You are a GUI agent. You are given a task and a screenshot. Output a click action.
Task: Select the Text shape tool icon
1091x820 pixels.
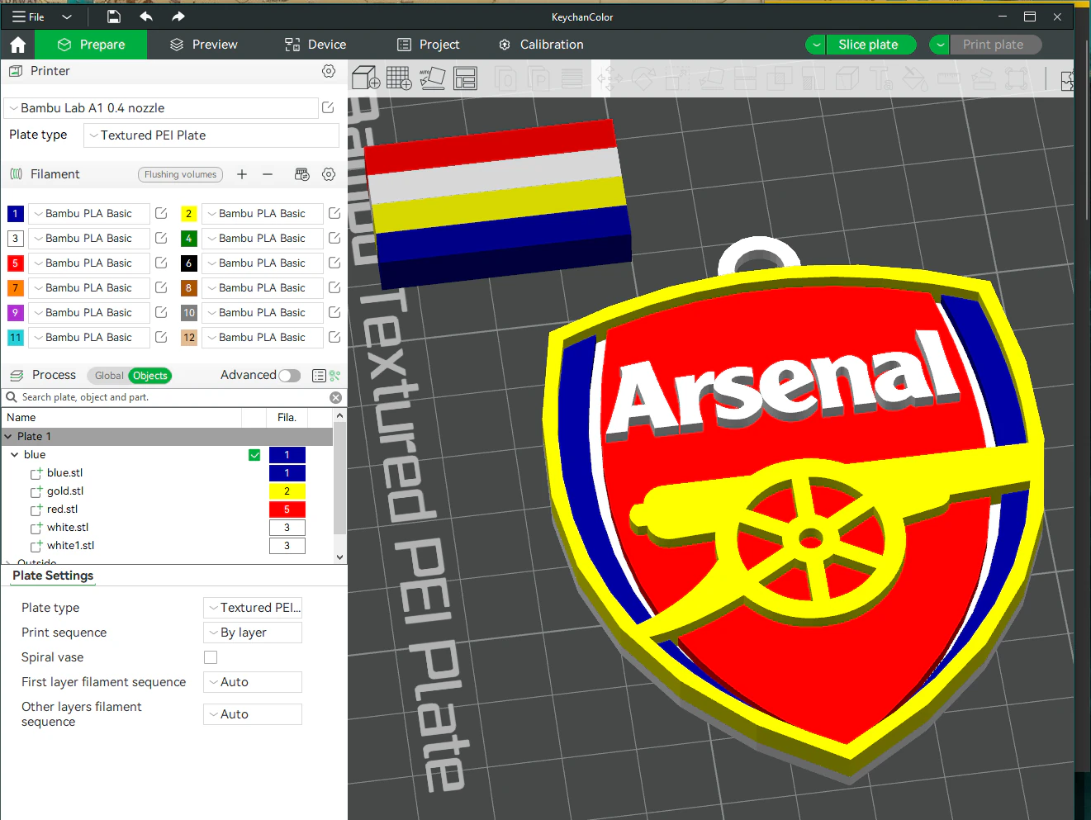(x=881, y=79)
